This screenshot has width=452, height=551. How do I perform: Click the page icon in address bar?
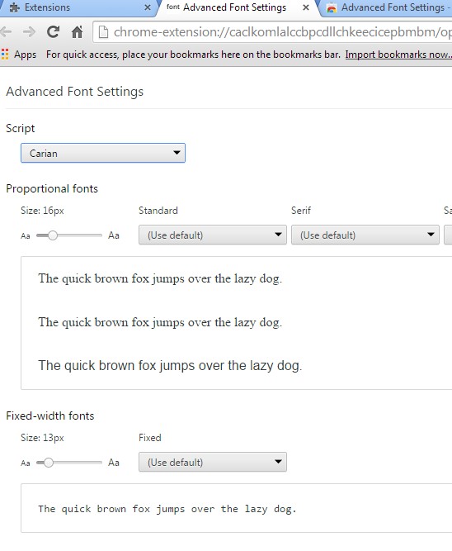point(103,32)
